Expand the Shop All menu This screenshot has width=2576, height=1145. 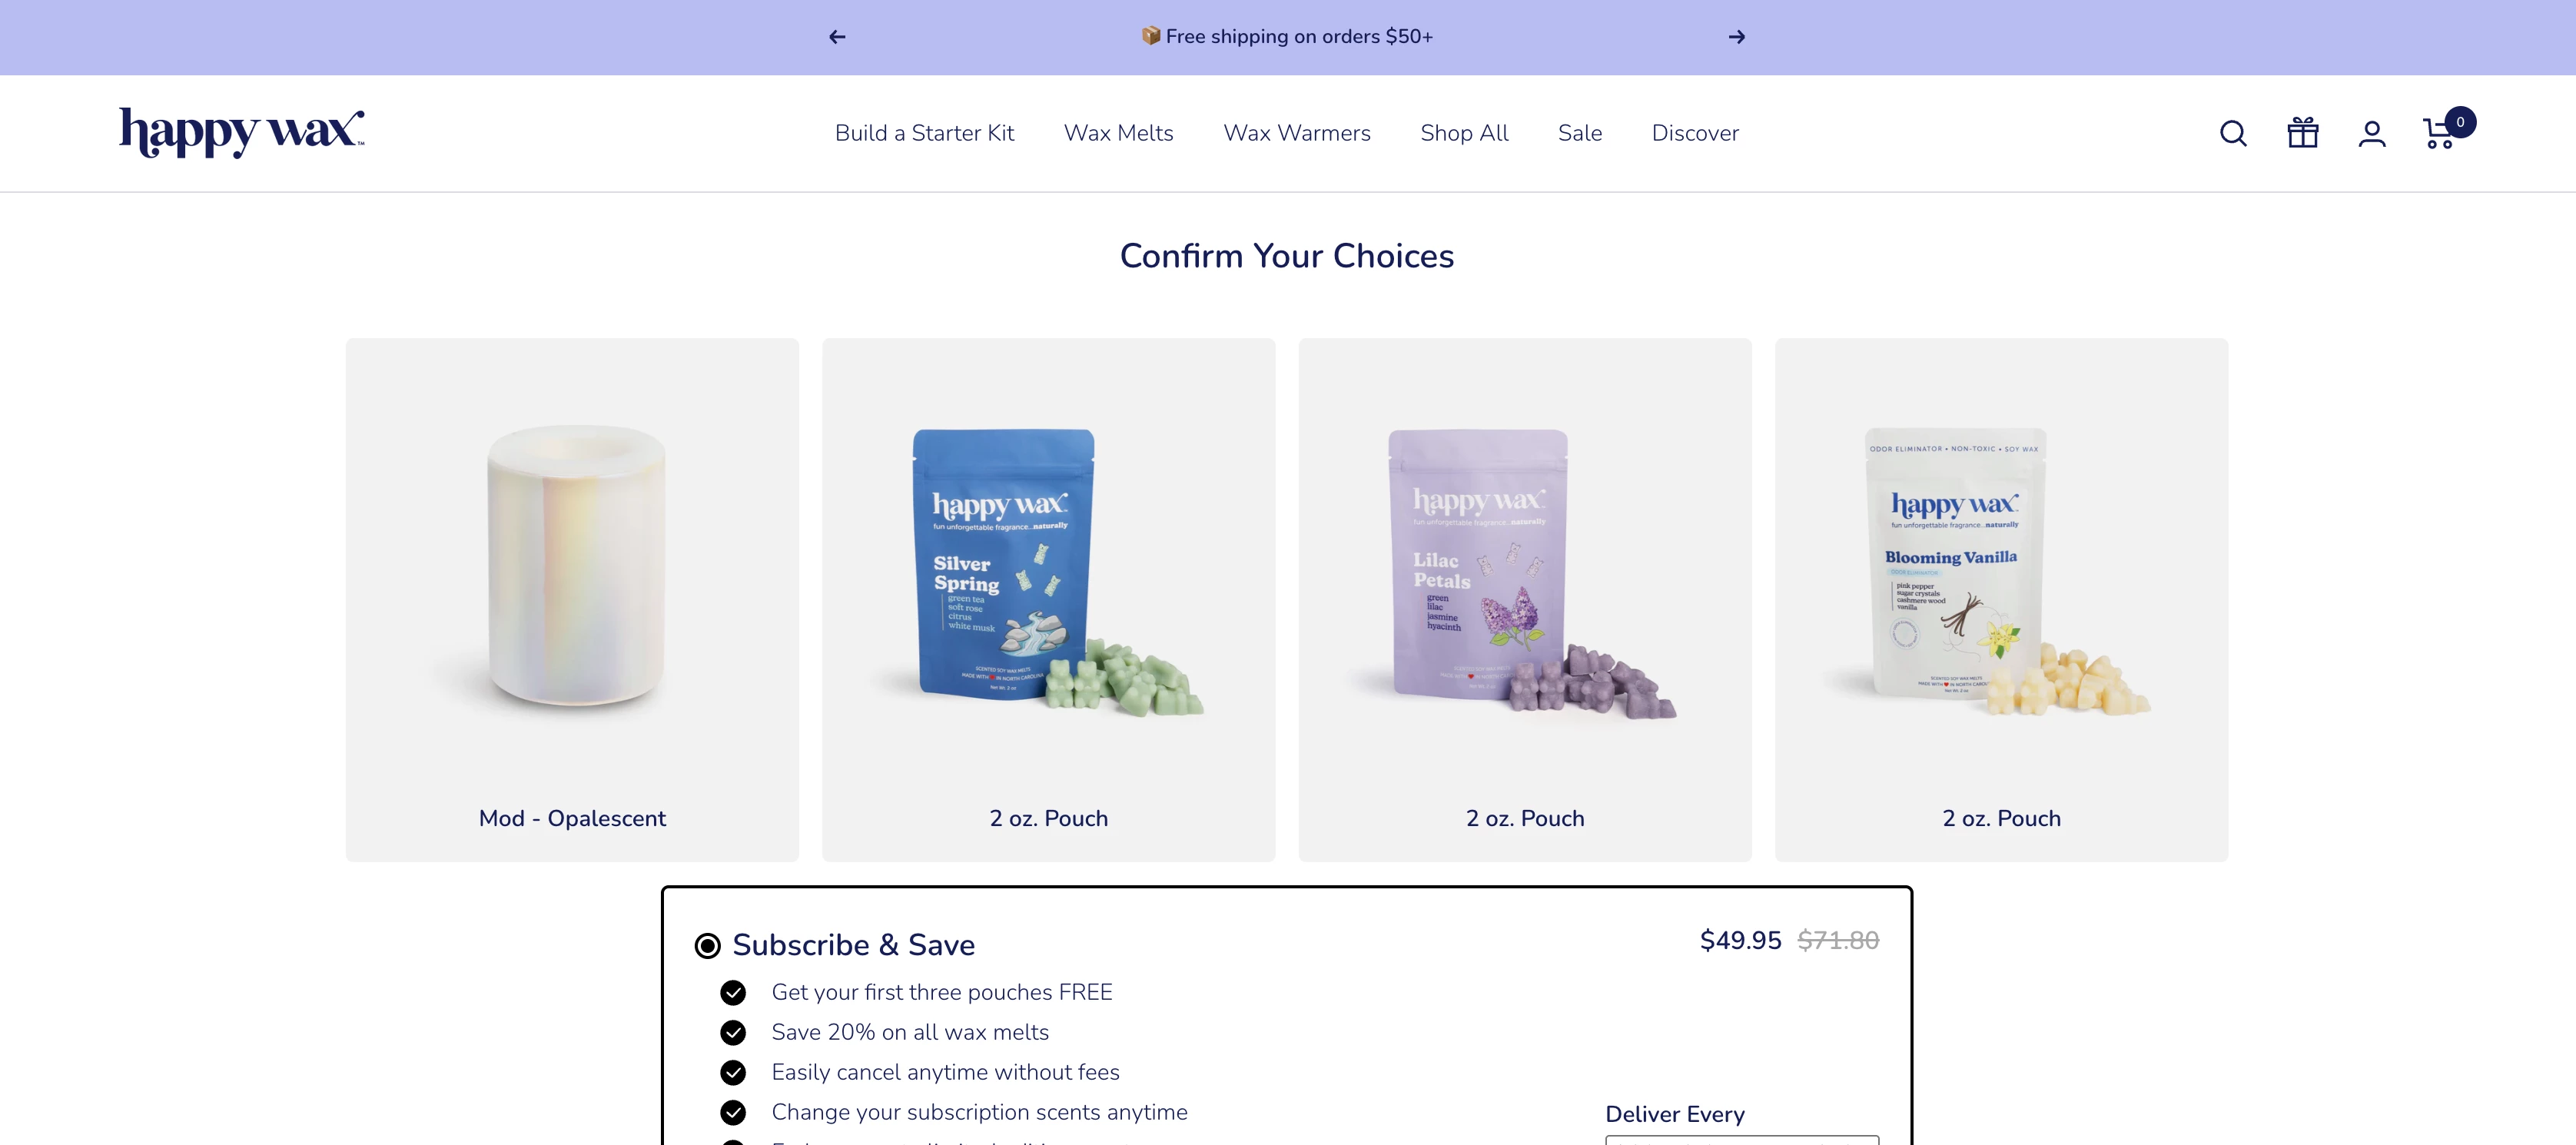(1463, 133)
